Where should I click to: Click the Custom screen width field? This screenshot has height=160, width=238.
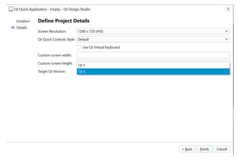[x=153, y=55]
